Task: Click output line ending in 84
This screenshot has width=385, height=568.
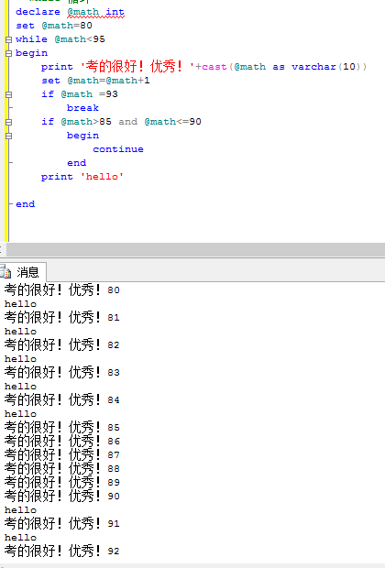Action: coord(62,400)
